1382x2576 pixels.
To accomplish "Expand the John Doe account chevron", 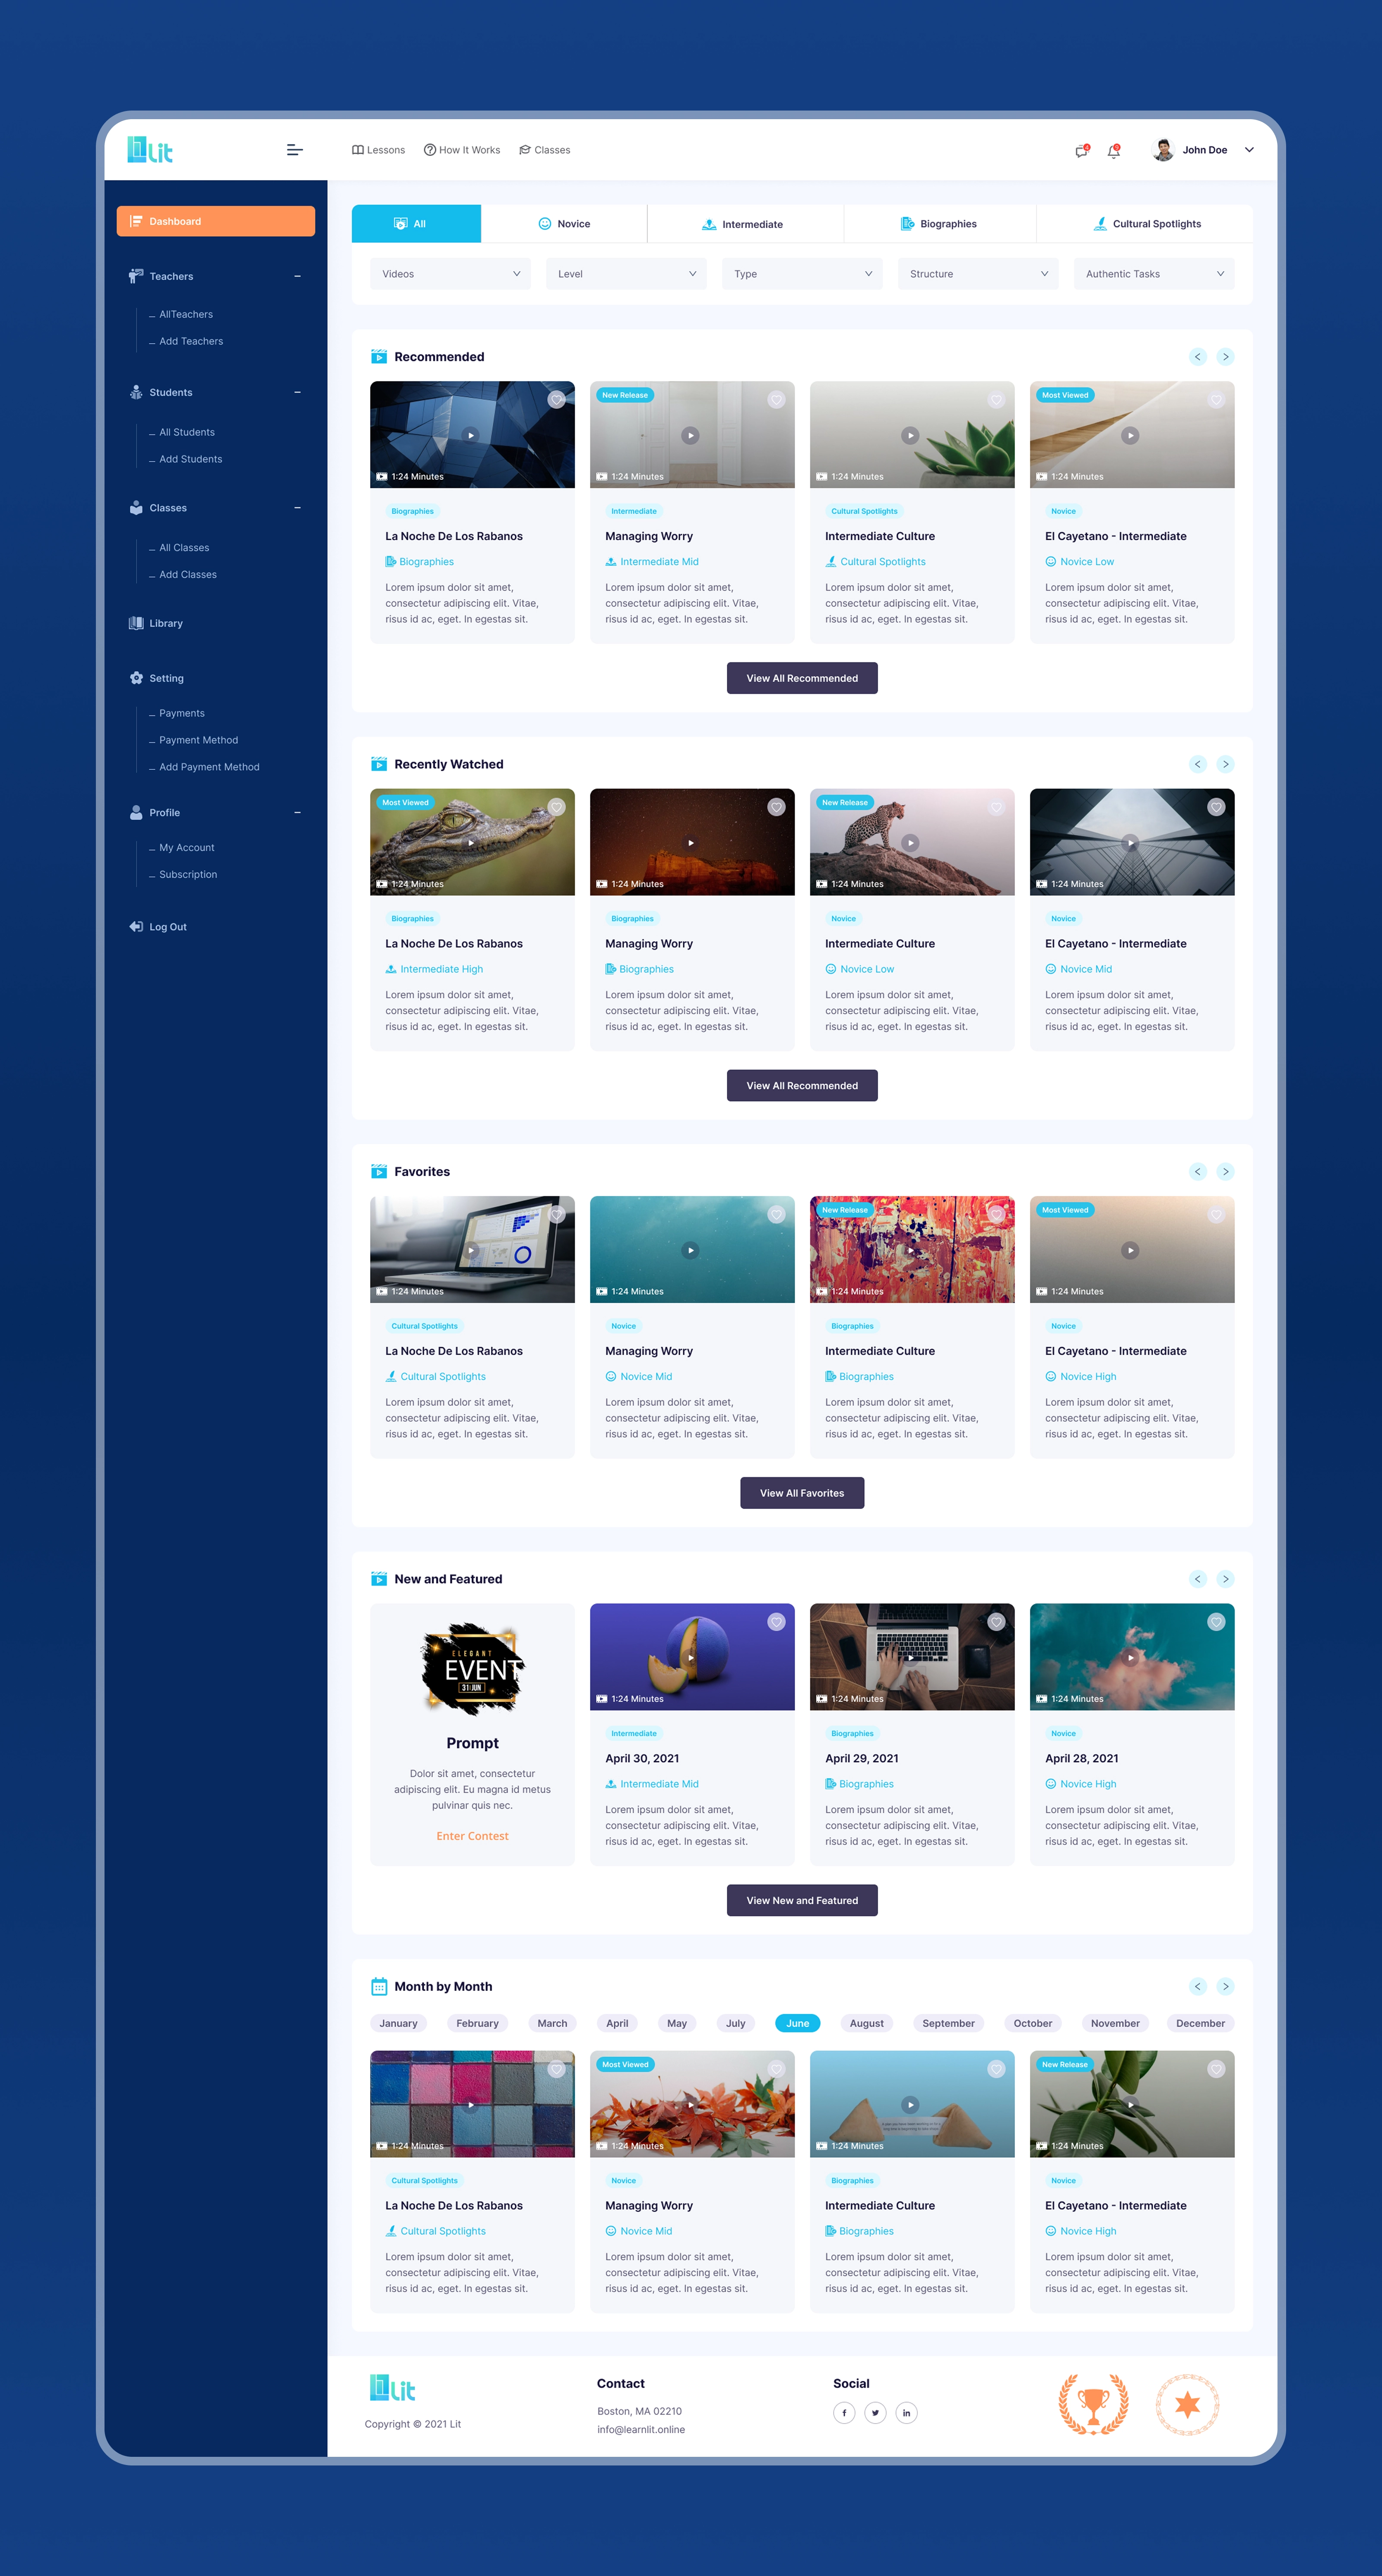I will (1249, 150).
